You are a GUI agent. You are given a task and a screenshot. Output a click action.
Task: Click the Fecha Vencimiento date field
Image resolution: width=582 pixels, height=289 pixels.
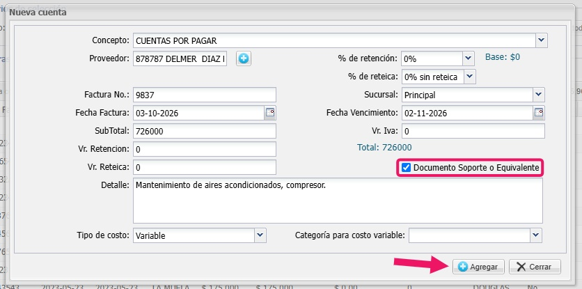click(467, 113)
